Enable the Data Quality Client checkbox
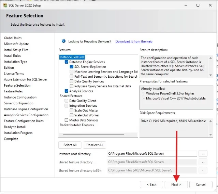This screenshot has width=218, height=194. tap(67, 101)
